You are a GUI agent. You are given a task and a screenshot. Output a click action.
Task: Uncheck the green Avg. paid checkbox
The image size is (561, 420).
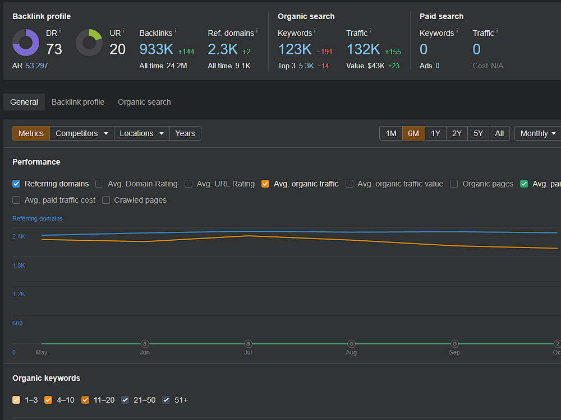pos(524,184)
